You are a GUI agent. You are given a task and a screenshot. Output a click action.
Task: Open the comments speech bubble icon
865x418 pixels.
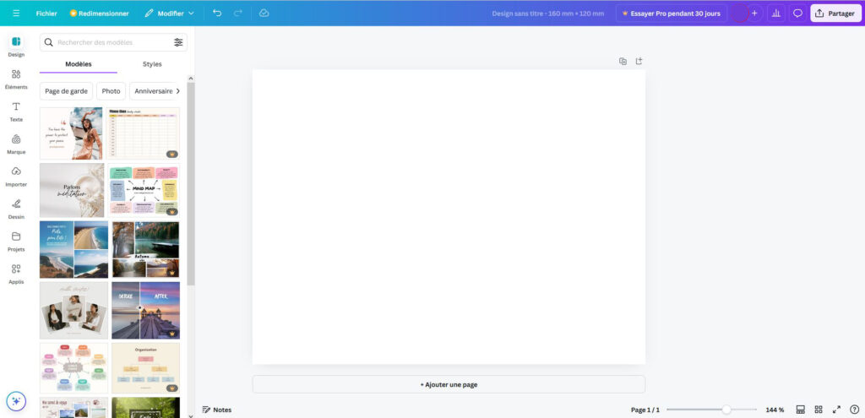(x=797, y=14)
